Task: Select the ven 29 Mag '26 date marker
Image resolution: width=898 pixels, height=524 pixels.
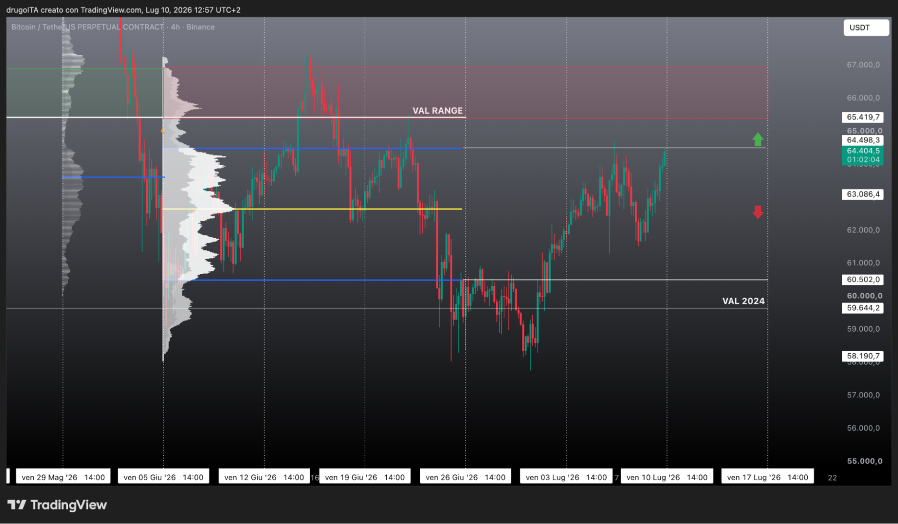Action: tap(63, 477)
